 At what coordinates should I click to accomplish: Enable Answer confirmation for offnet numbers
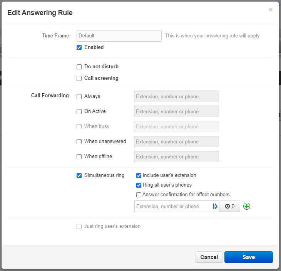tap(139, 195)
